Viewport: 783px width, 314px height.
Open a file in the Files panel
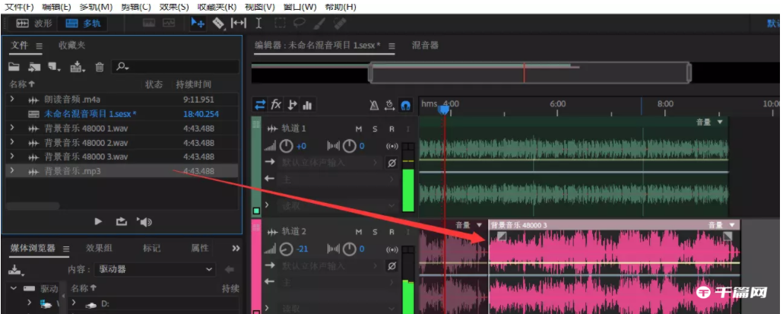(x=14, y=67)
